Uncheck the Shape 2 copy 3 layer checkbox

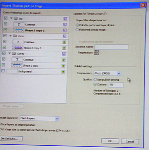click(x=4, y=47)
